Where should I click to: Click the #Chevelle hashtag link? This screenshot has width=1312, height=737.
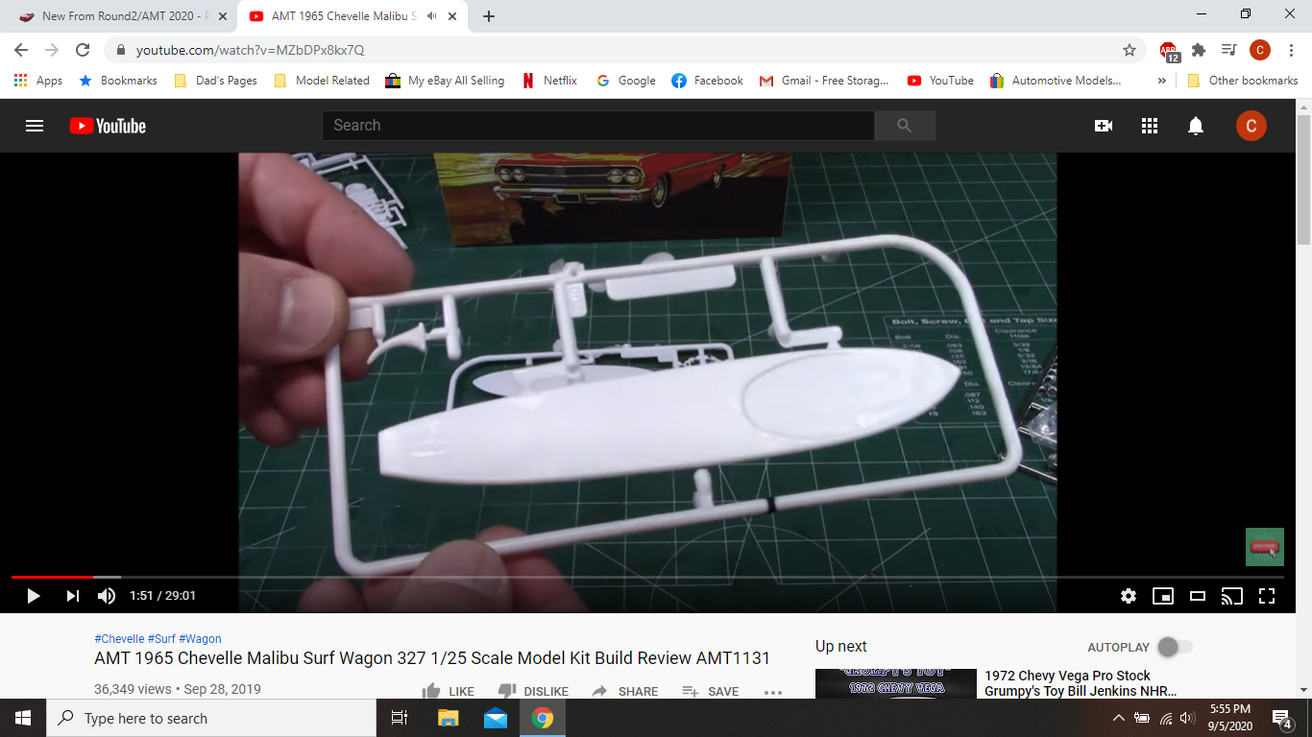119,639
